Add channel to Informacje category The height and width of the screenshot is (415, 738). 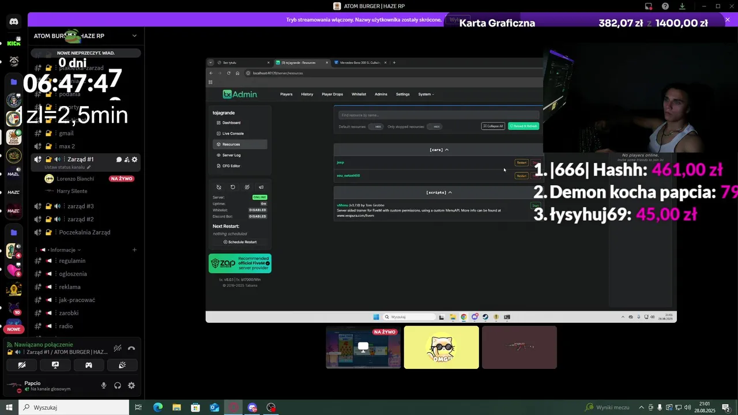coord(134,250)
